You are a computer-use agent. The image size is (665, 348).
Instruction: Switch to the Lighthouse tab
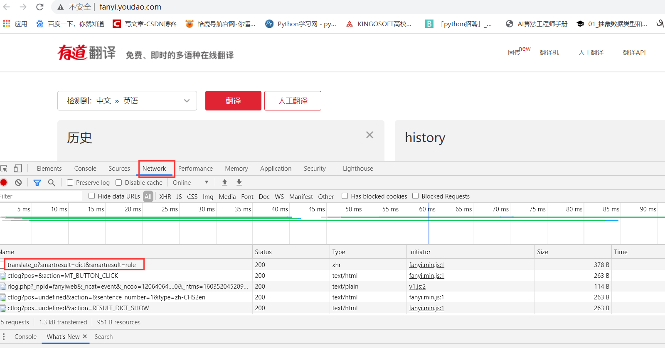coord(358,168)
